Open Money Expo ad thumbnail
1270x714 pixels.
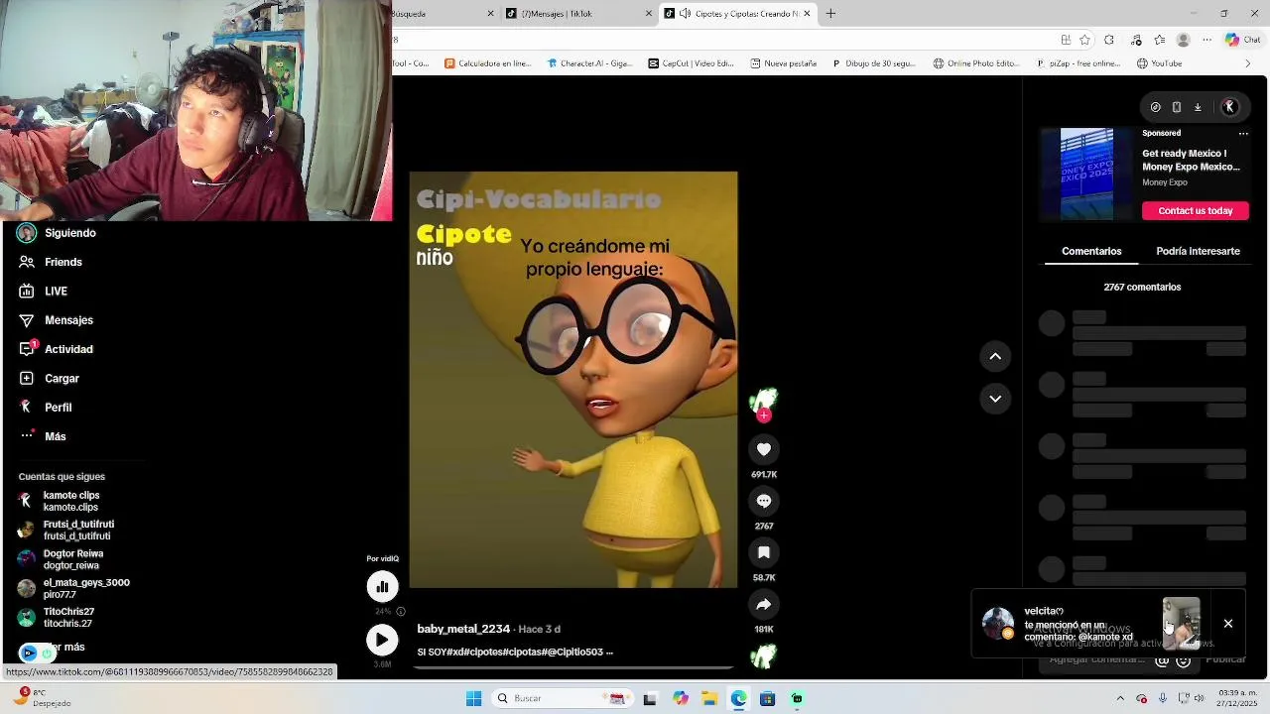[1086, 174]
